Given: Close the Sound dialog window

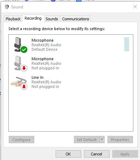Looking at the screenshot, I should pyautogui.click(x=135, y=7).
